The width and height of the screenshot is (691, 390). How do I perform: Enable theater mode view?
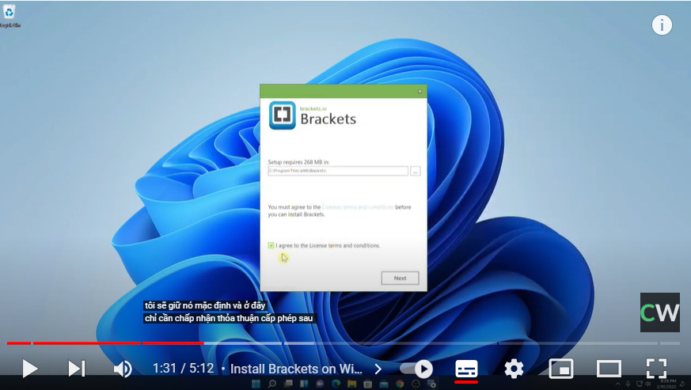(609, 369)
